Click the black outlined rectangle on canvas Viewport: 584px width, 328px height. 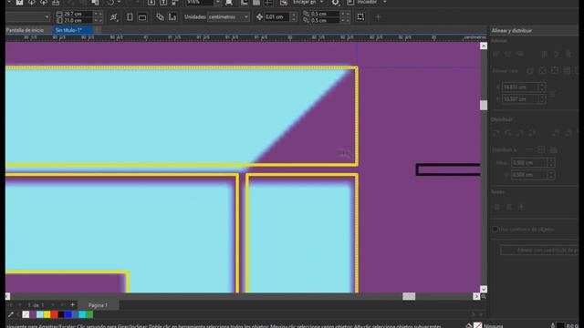pyautogui.click(x=448, y=170)
